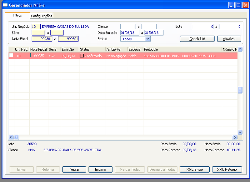Focus the first Nota Fiscal field

[42, 39]
